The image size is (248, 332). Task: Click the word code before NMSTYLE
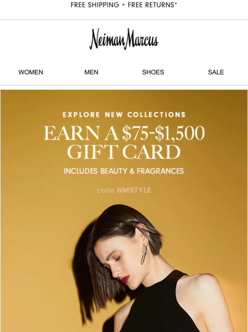[x=106, y=190]
